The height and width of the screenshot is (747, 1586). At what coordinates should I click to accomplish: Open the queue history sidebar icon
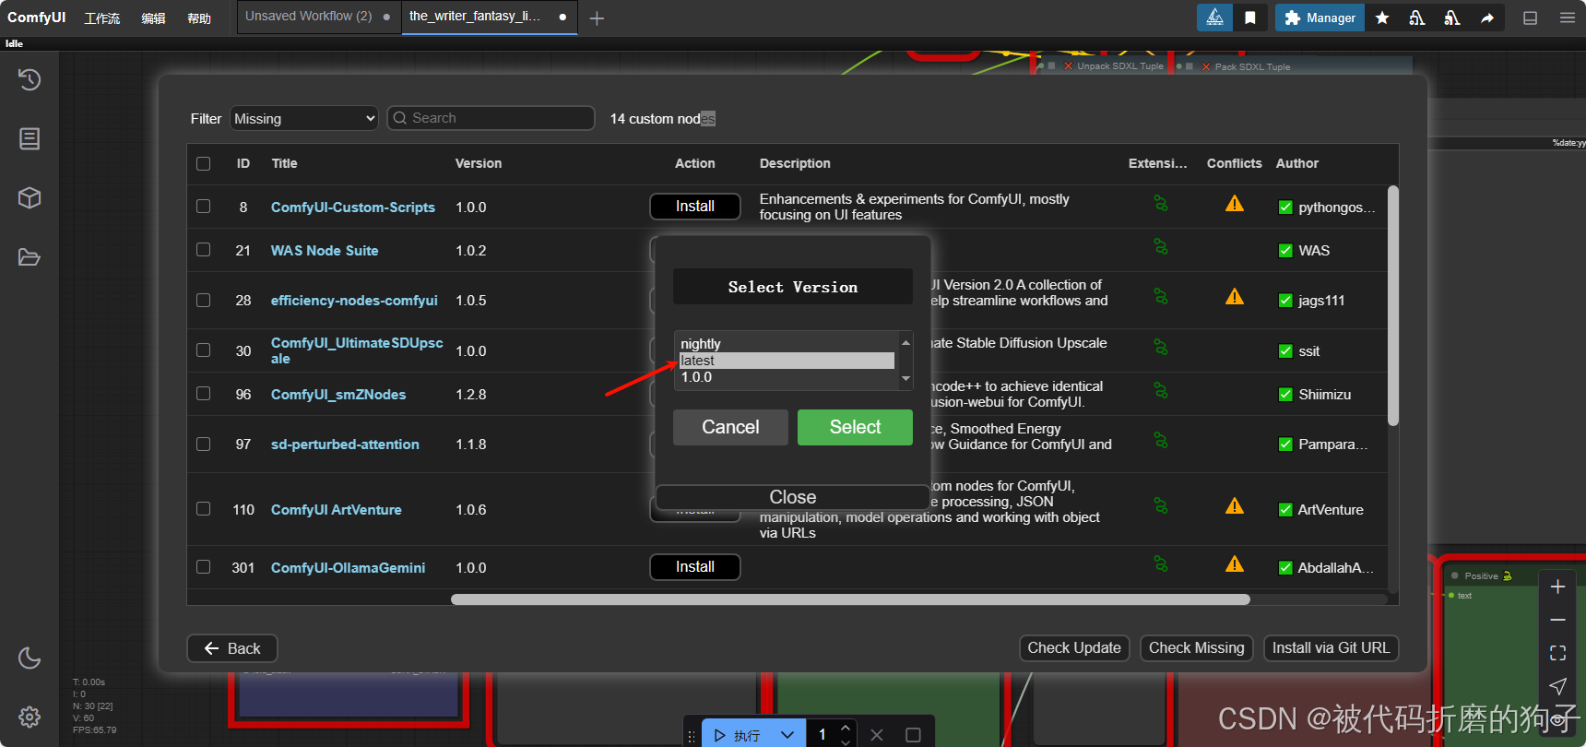[30, 79]
